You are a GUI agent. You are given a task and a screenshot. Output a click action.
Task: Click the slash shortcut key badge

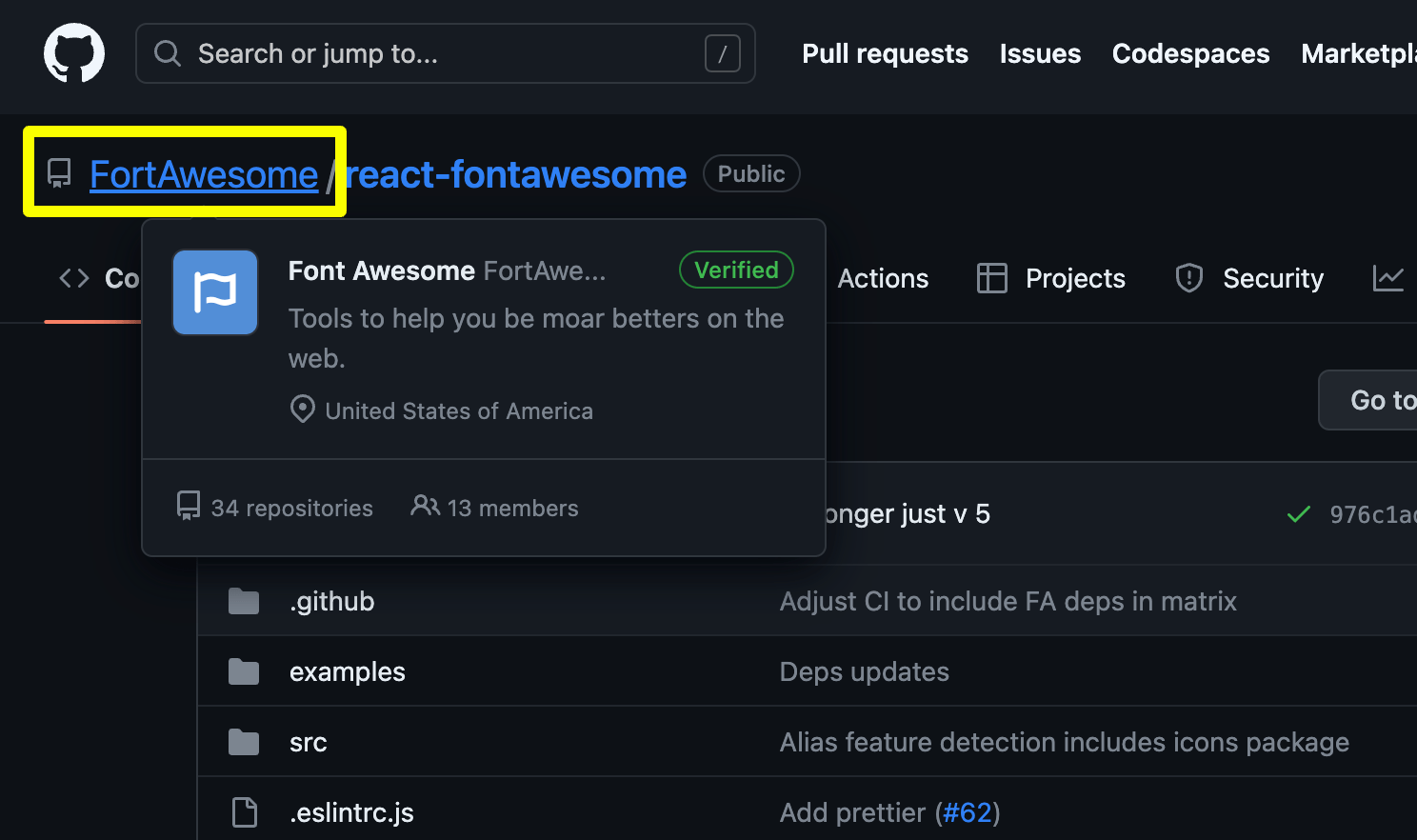pos(723,53)
